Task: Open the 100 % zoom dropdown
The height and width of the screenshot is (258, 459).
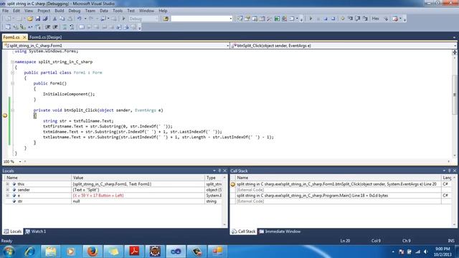Action: pos(20,161)
